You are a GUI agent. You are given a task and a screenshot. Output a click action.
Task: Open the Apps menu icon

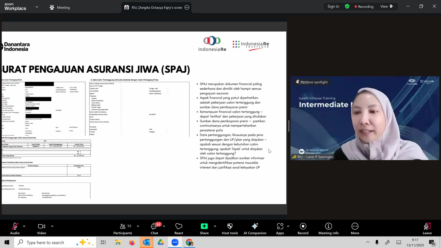[x=280, y=228]
